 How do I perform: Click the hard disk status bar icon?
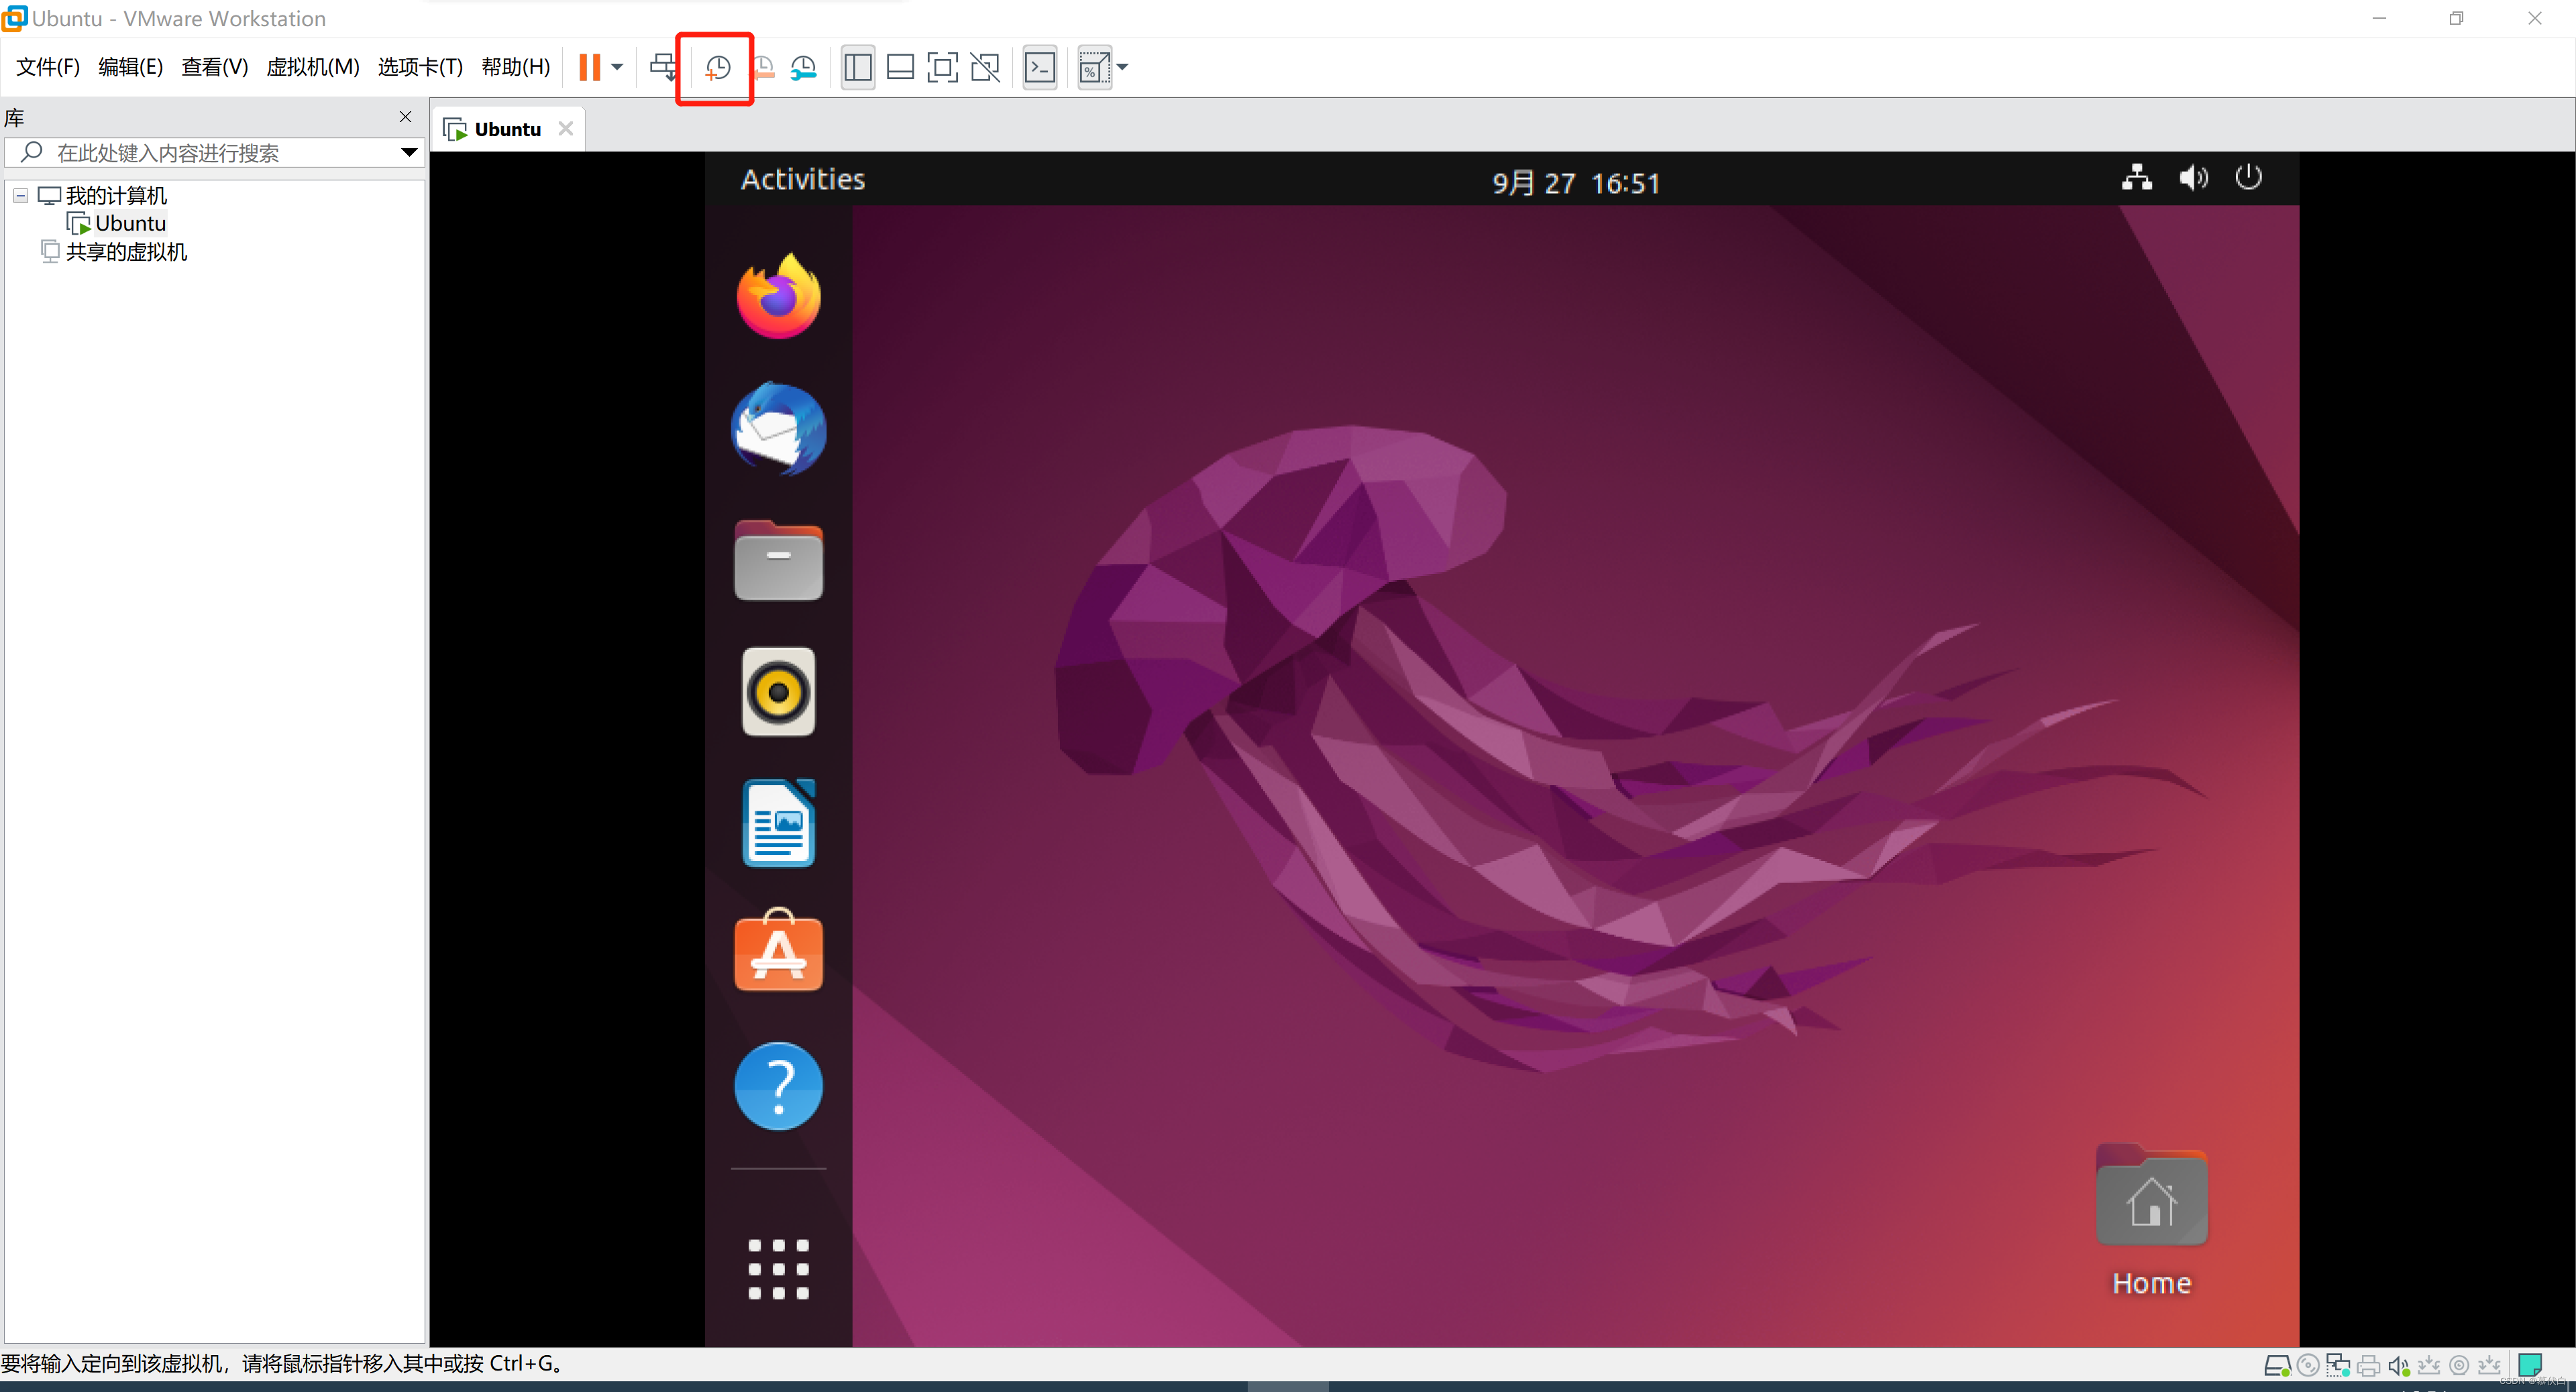point(2277,1365)
